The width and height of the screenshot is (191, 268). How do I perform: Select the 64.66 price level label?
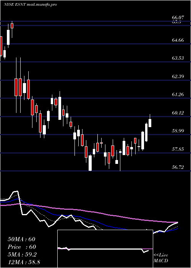(x=178, y=40)
